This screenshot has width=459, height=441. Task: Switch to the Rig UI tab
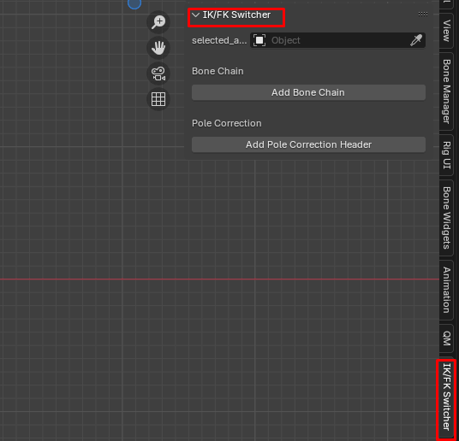click(446, 155)
